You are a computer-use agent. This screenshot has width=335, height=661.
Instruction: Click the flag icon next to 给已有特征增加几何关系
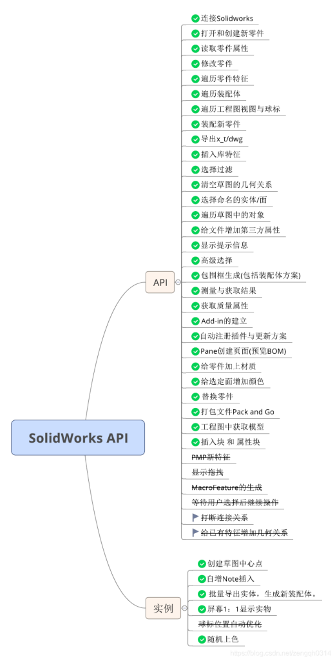click(195, 533)
